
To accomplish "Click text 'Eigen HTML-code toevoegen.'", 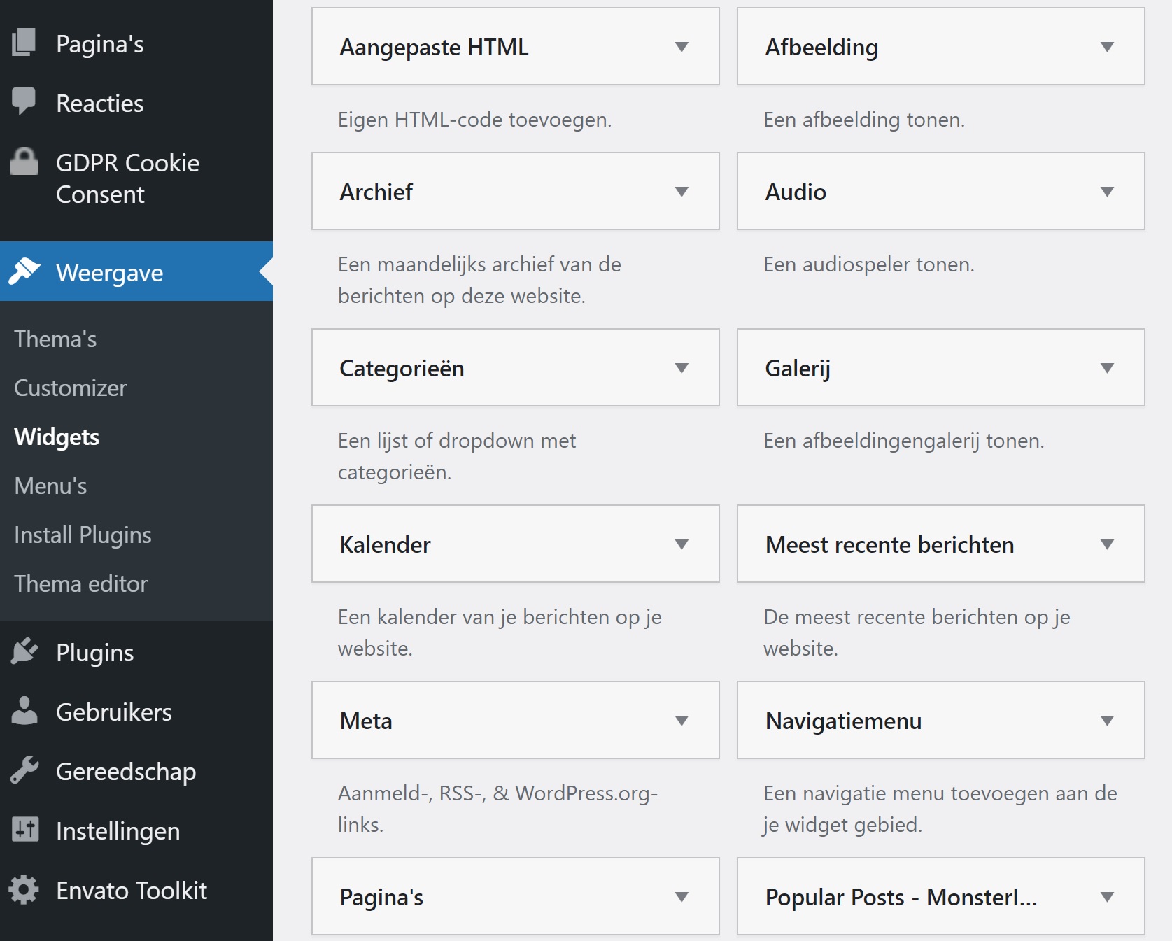I will (475, 120).
